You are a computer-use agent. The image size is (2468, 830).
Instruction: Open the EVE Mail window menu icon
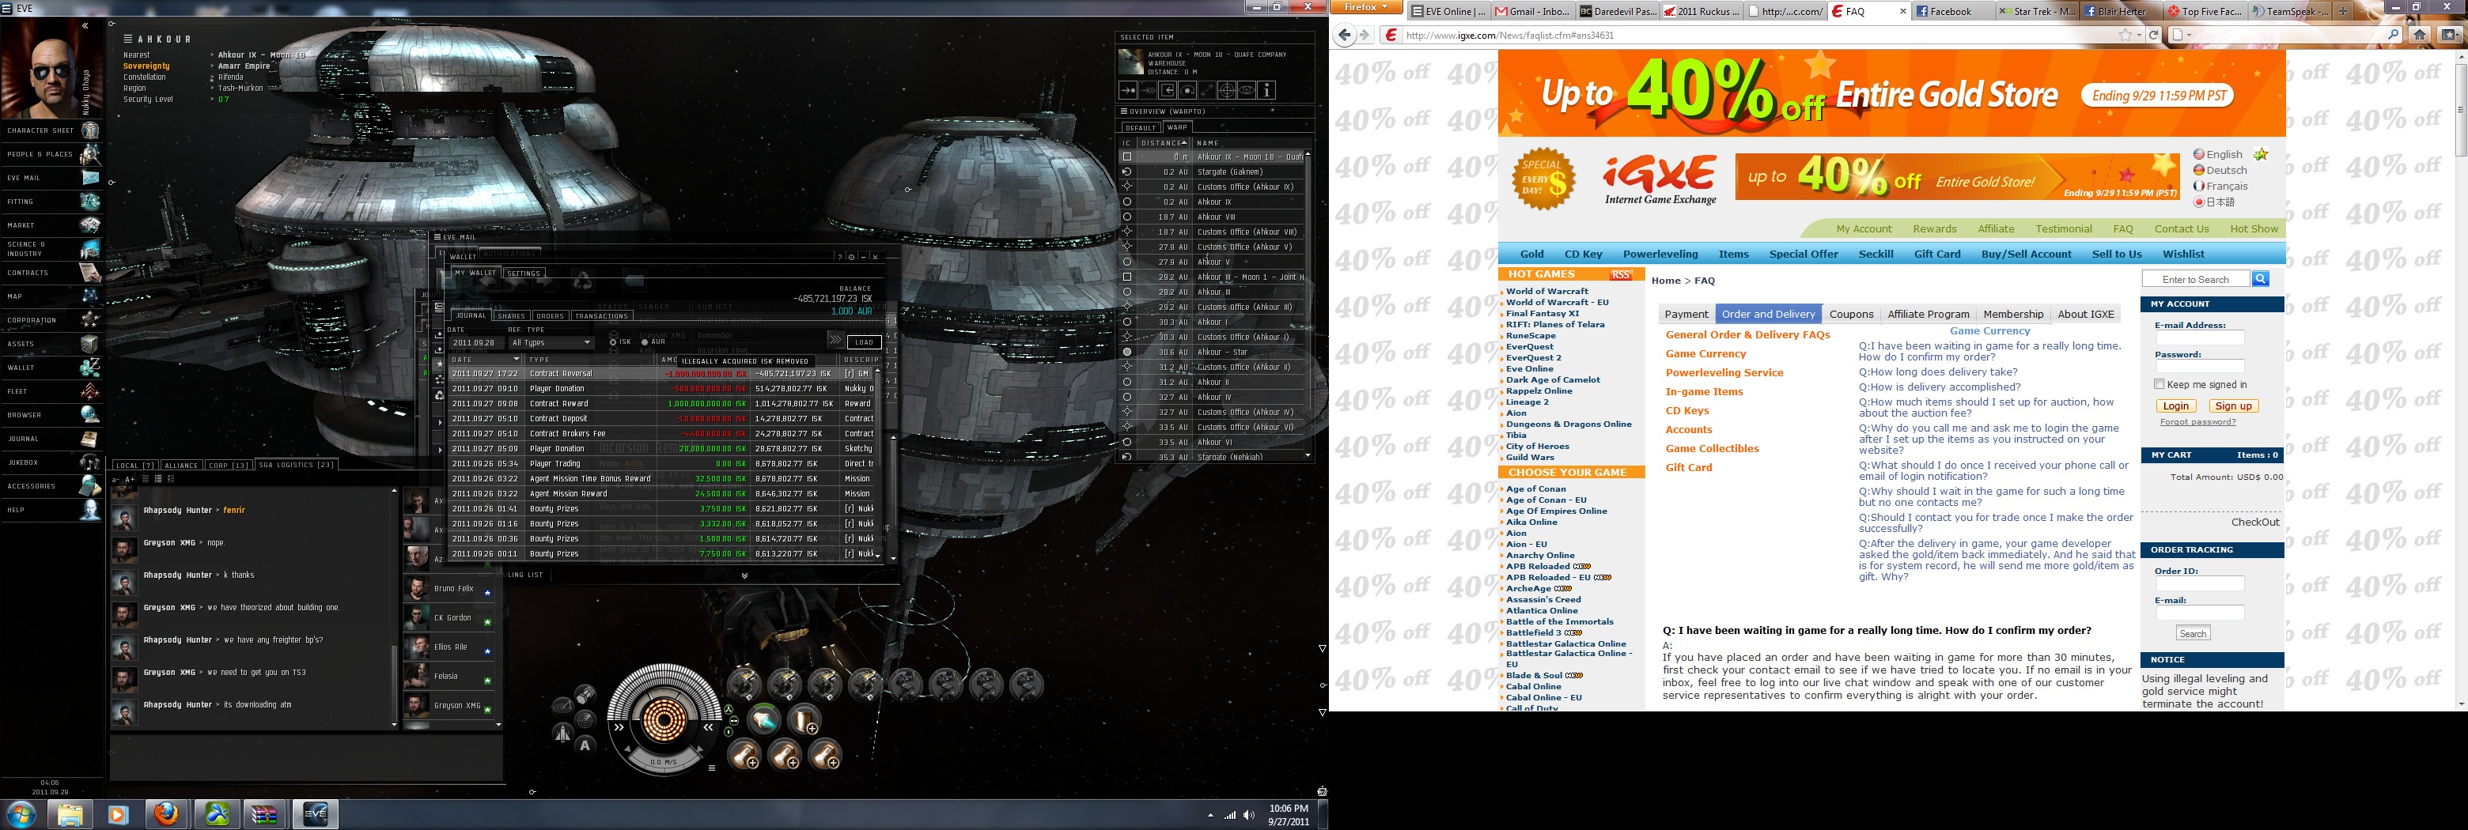pos(438,236)
